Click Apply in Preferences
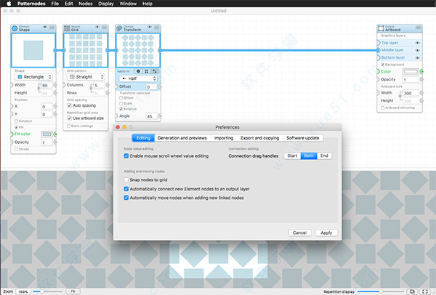The height and width of the screenshot is (295, 436). pyautogui.click(x=326, y=233)
